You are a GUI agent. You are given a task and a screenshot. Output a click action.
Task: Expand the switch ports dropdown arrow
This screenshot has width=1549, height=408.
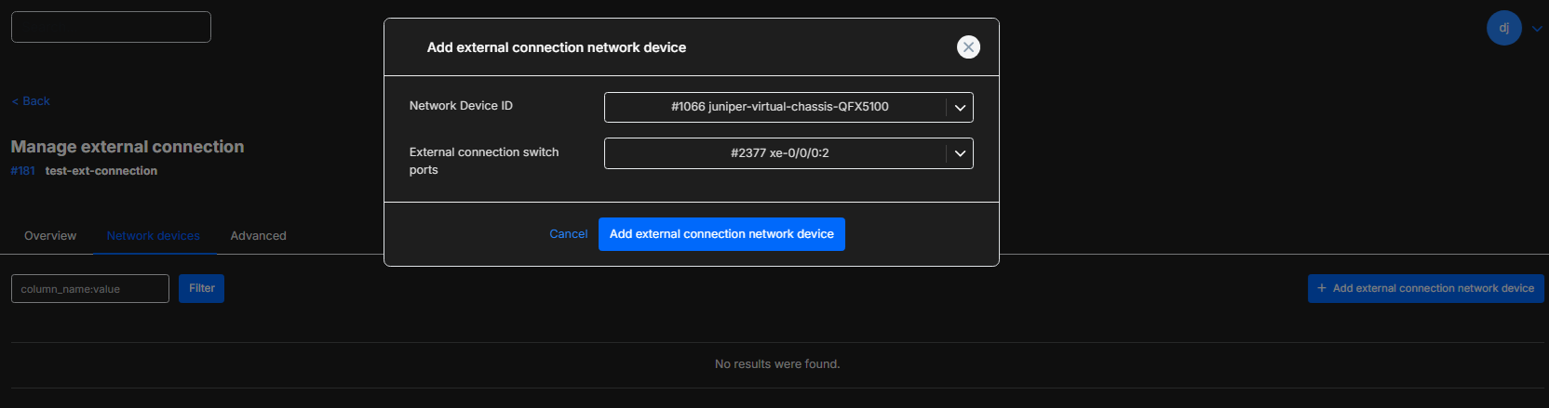pos(960,154)
